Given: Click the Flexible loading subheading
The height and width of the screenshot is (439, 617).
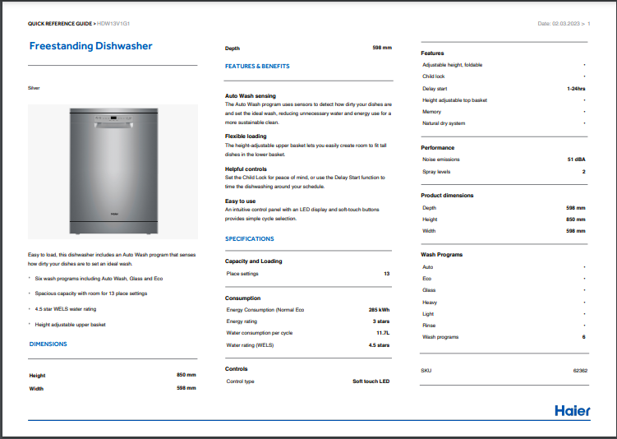Looking at the screenshot, I should [246, 136].
